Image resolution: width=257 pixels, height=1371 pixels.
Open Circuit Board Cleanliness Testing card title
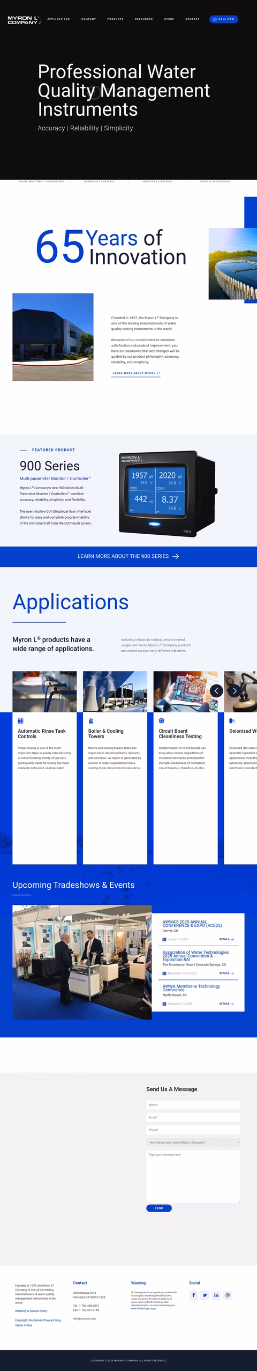coord(180,734)
